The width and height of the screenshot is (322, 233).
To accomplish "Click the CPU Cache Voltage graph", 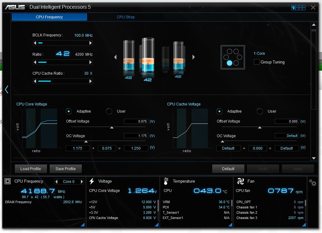I will [190, 128].
